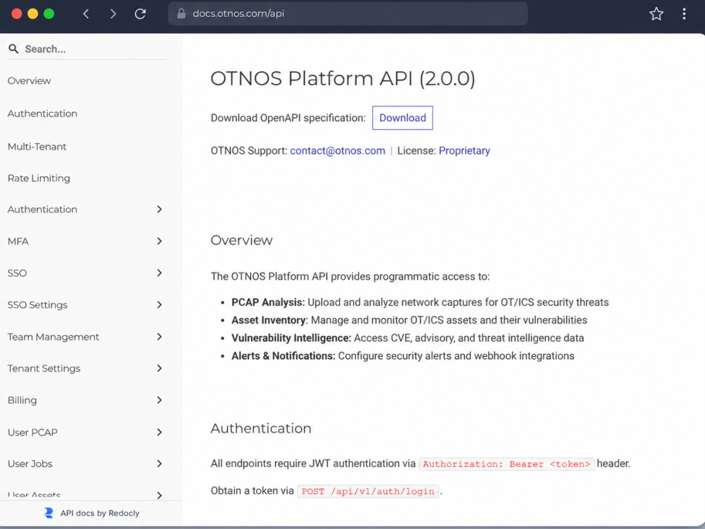Open the Proprietary license link
The height and width of the screenshot is (529, 705).
464,151
